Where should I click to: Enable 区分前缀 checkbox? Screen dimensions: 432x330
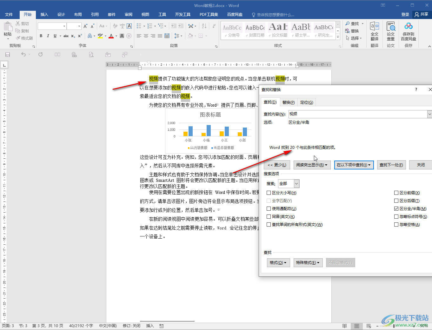pyautogui.click(x=396, y=193)
